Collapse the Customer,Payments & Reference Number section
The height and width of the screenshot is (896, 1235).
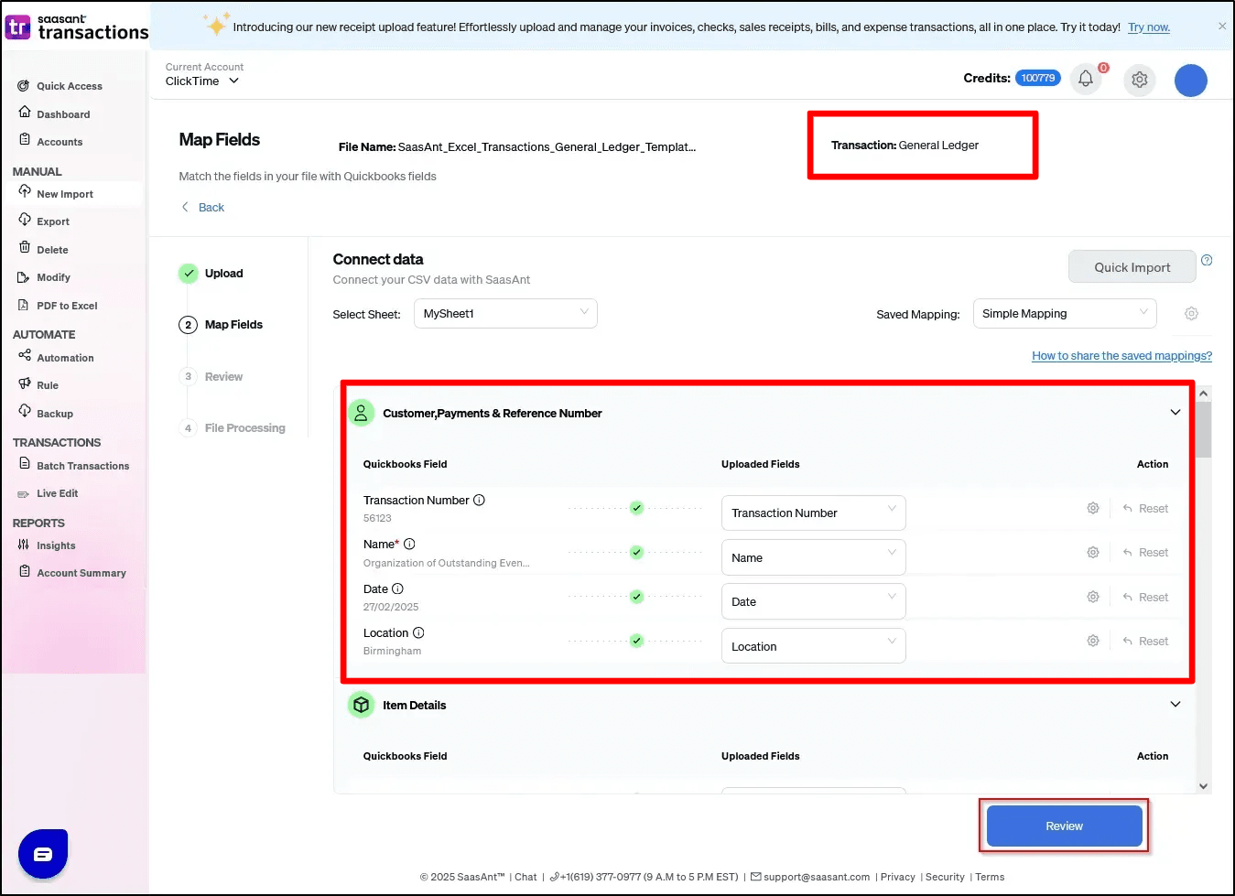[1175, 412]
